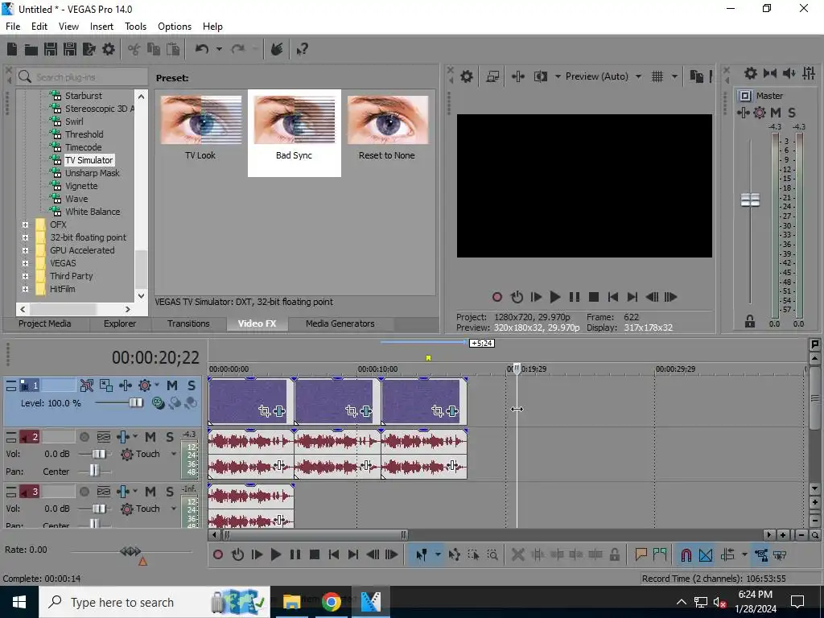Image resolution: width=824 pixels, height=618 pixels.
Task: Mute video track 1
Action: (x=172, y=385)
